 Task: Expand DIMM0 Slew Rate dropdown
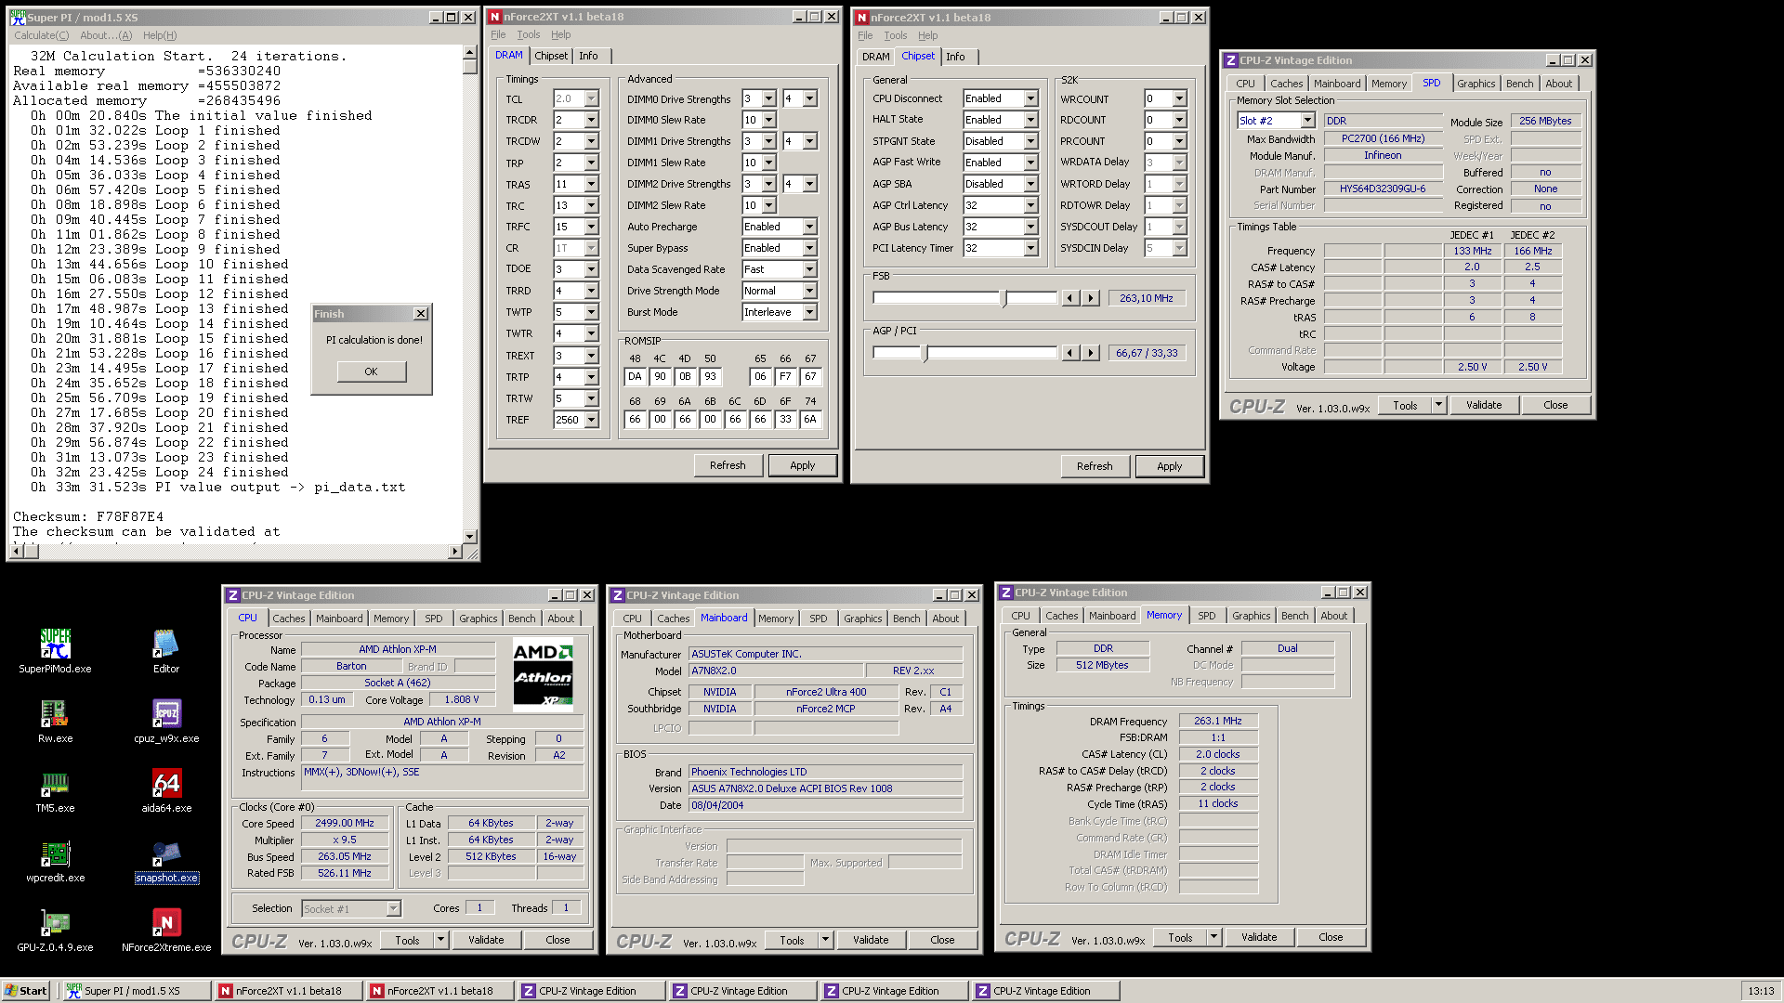pyautogui.click(x=769, y=120)
